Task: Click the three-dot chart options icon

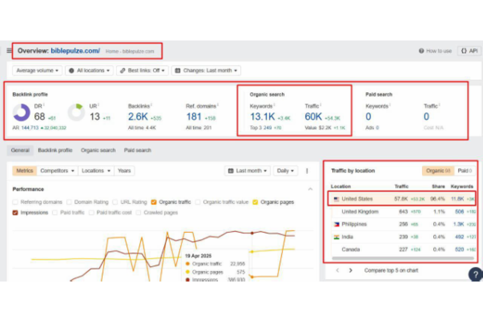Action: pyautogui.click(x=307, y=171)
